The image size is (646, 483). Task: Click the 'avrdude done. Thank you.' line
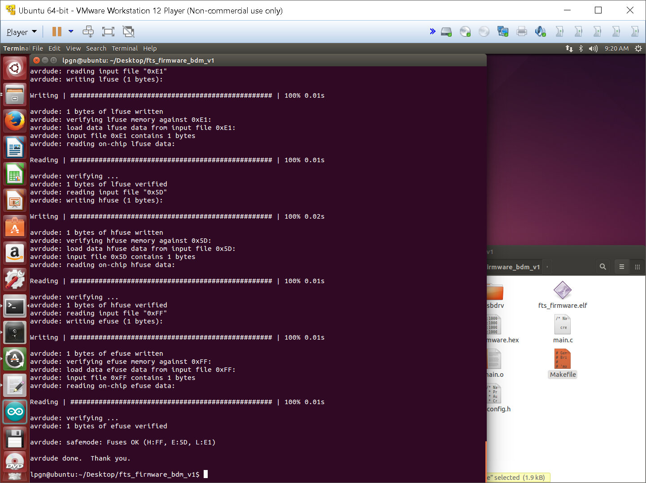[80, 458]
